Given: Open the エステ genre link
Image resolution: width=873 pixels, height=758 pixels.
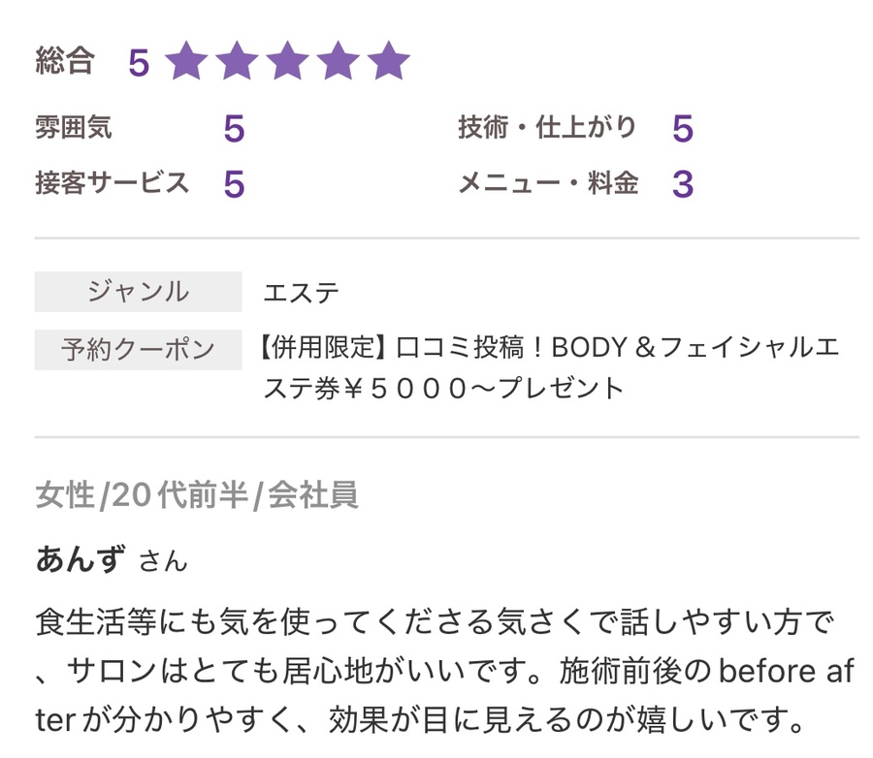Looking at the screenshot, I should point(302,293).
